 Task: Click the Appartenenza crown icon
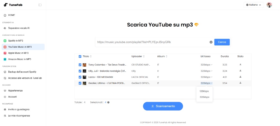(x=5, y=91)
